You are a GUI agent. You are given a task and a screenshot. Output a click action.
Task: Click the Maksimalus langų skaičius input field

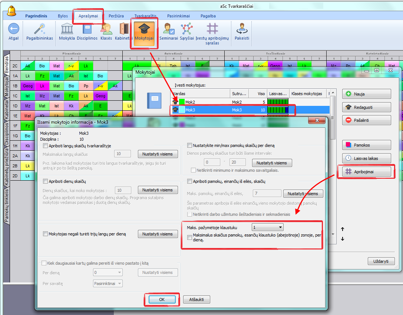click(x=122, y=154)
